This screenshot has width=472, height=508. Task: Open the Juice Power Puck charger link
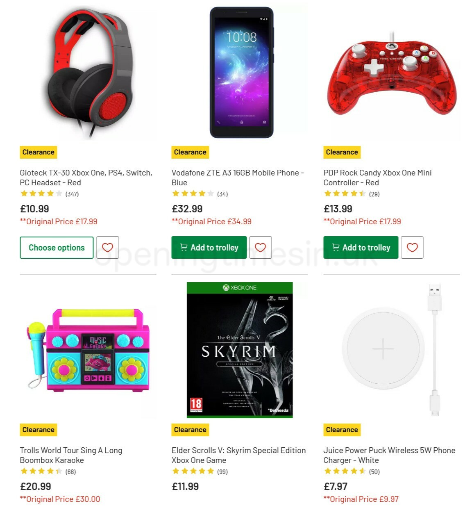click(x=389, y=455)
